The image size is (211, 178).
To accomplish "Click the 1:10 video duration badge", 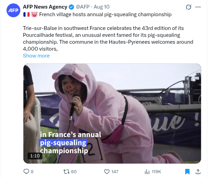I will (35, 156).
